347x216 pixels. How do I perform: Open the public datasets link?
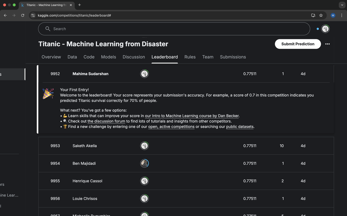(x=240, y=127)
